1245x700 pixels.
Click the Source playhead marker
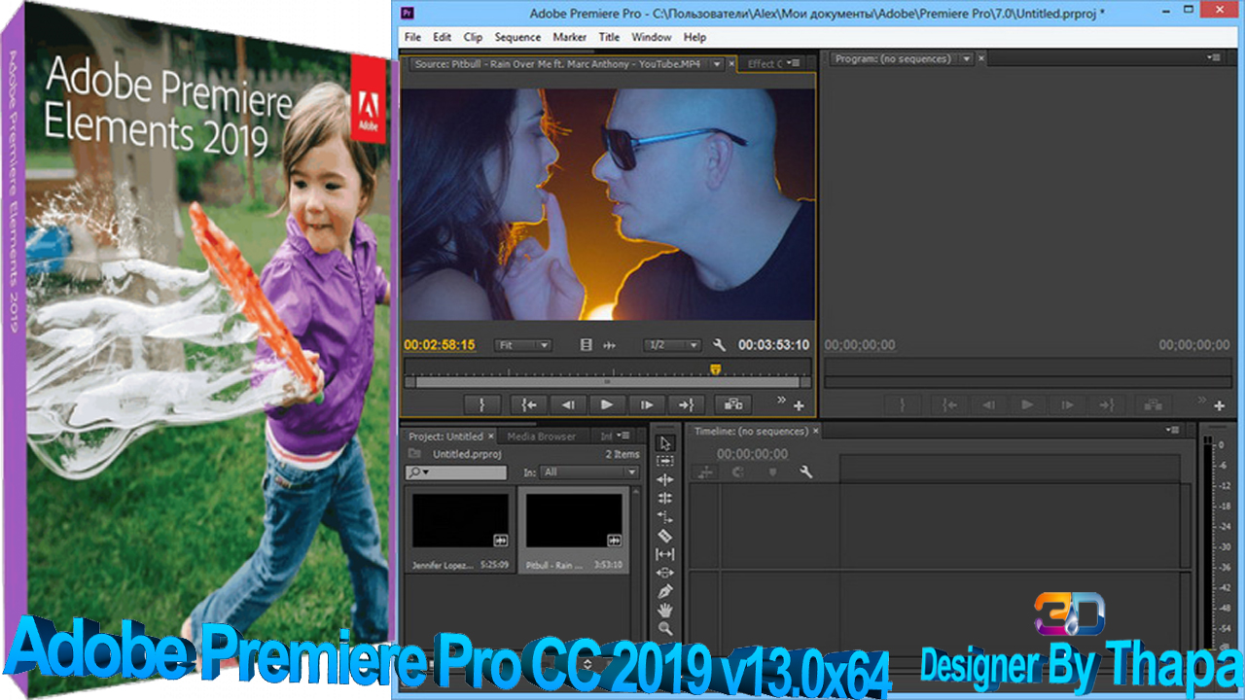[x=716, y=368]
